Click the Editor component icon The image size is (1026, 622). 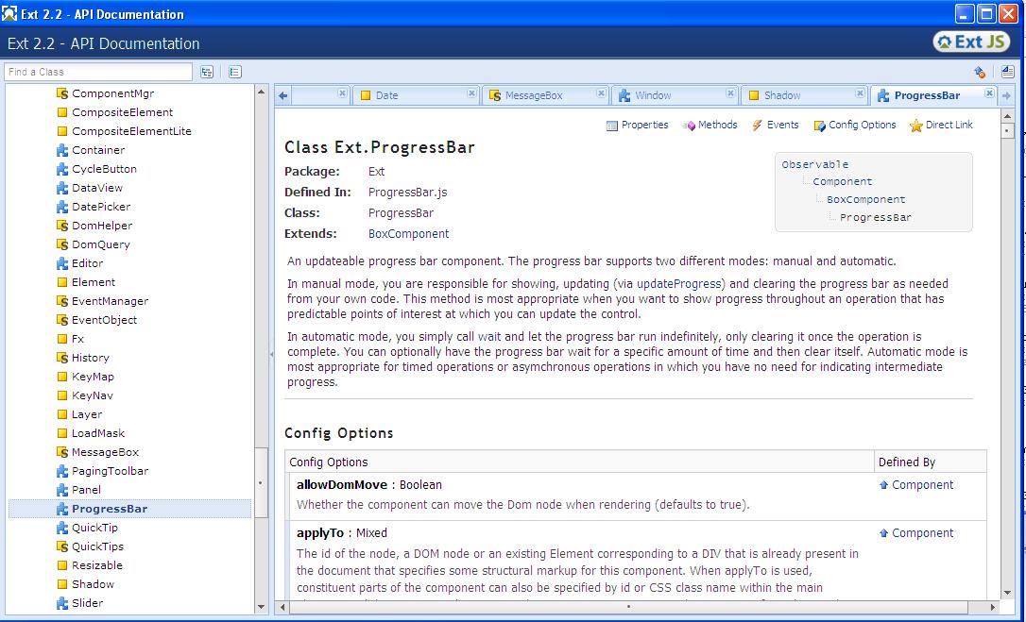(62, 263)
